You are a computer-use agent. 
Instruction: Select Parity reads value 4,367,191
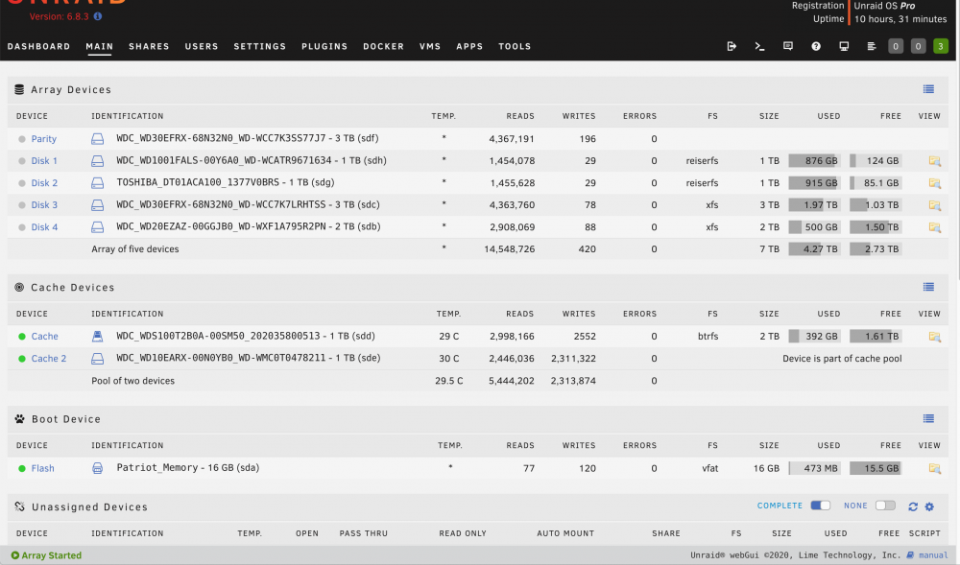pos(512,139)
